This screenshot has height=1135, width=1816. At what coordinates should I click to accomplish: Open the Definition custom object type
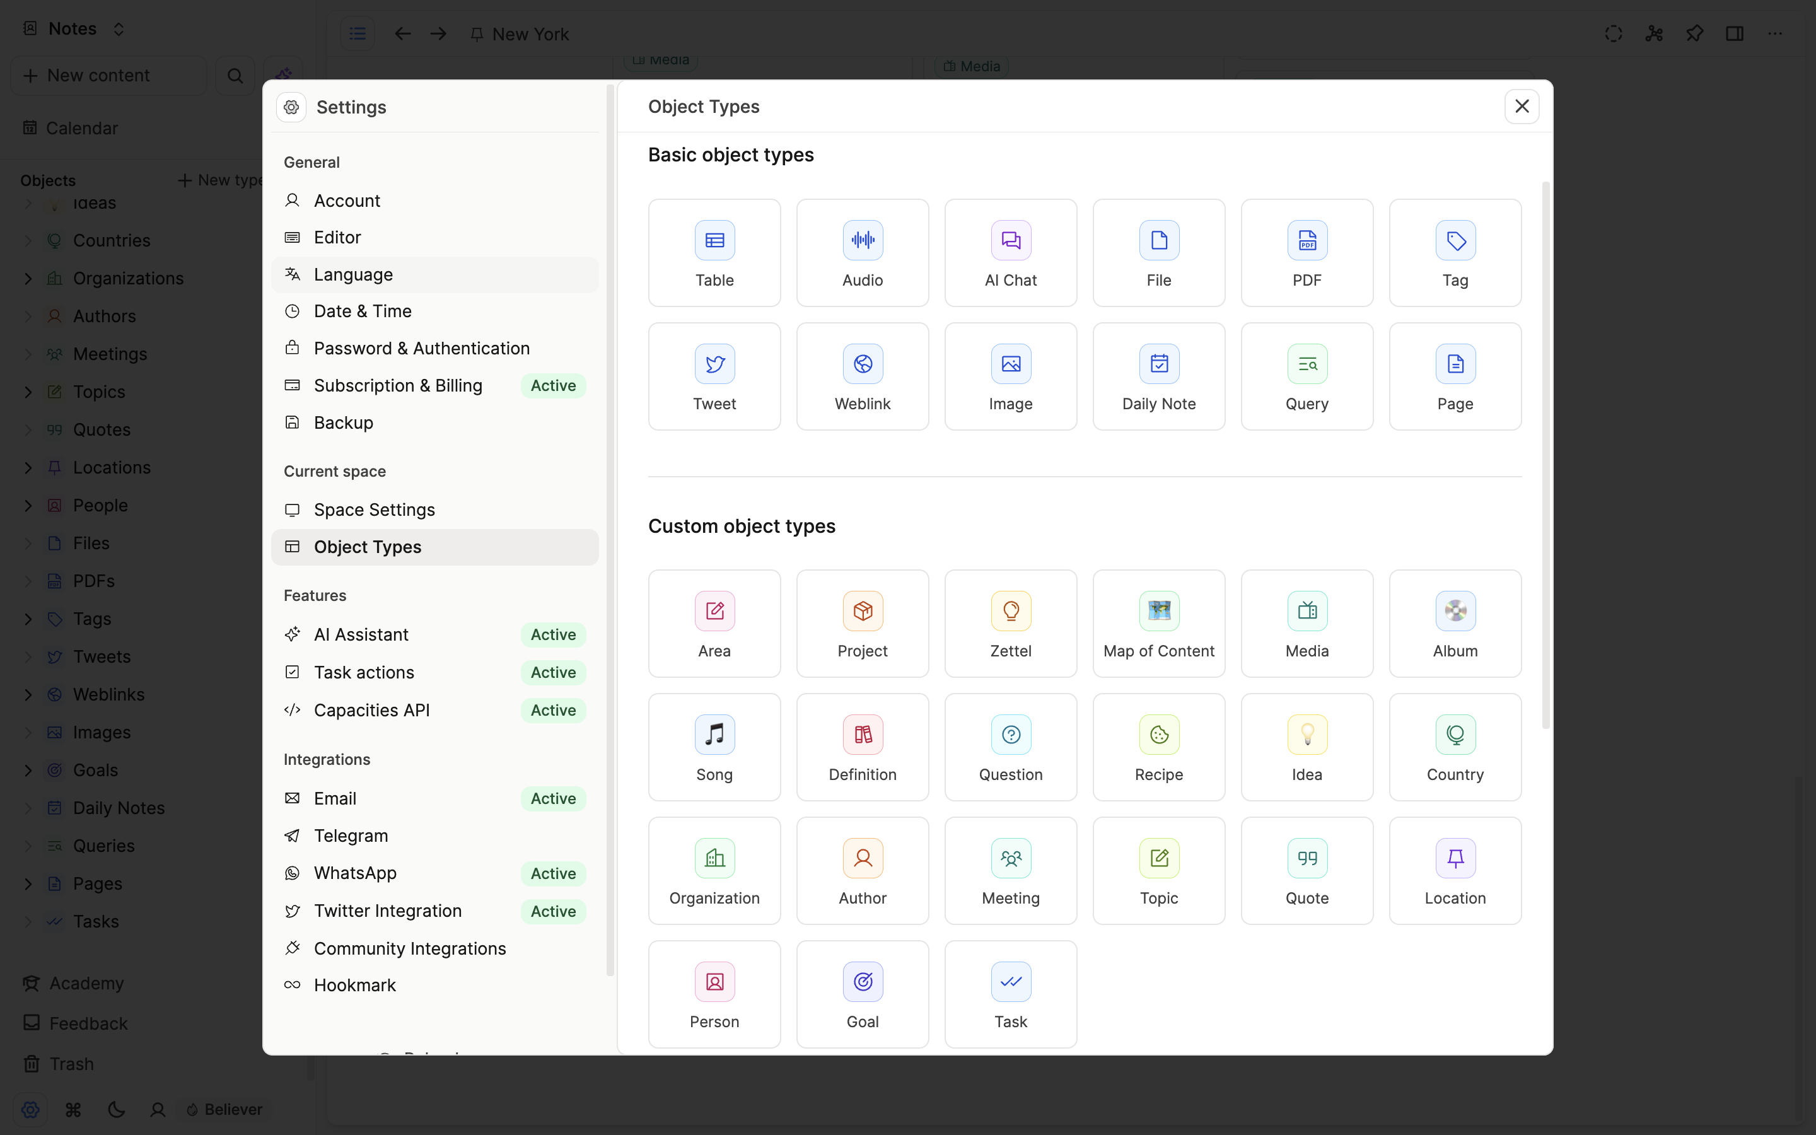pos(862,747)
